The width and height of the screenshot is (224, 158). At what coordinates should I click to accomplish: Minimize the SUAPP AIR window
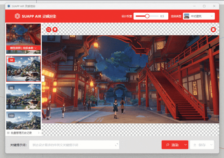tap(195, 6)
